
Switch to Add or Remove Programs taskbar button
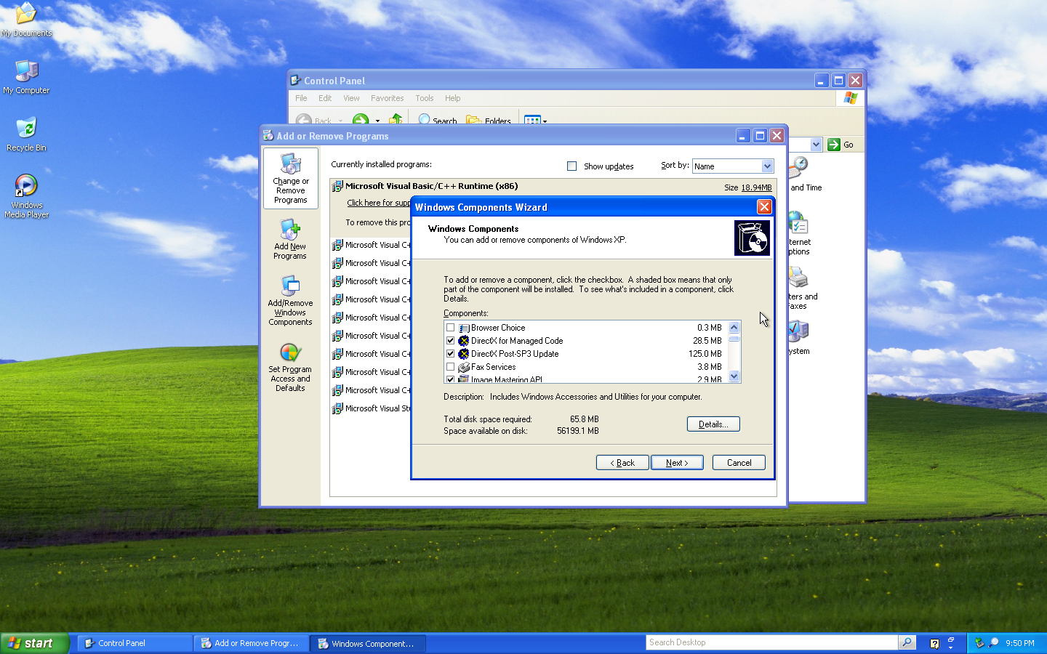coord(252,643)
